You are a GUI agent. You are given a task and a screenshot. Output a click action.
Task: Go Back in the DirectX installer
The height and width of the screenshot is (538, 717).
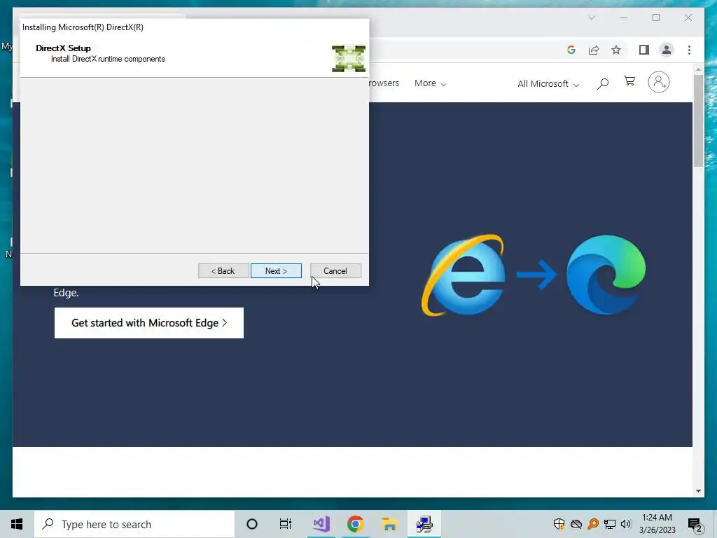point(223,271)
